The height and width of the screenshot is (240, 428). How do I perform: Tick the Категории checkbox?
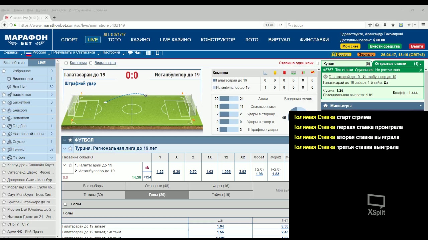66,63
